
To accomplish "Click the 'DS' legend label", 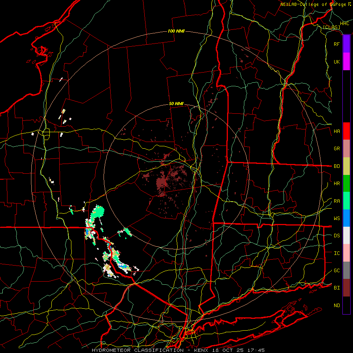I will click(337, 236).
